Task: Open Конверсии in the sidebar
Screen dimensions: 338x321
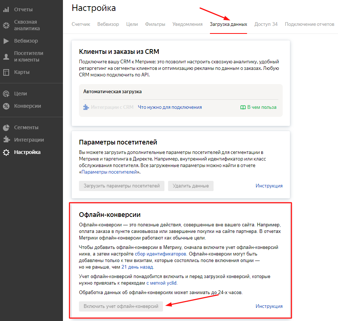Action: point(28,106)
